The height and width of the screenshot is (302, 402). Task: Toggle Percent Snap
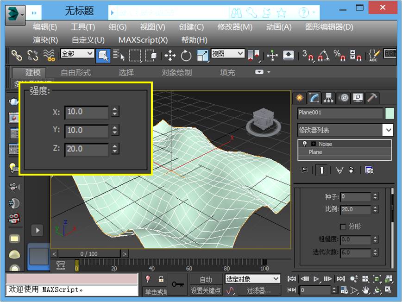[x=340, y=56]
